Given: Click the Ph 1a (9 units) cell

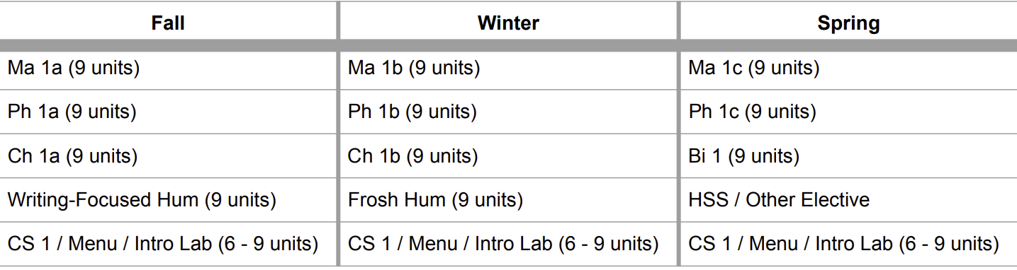Looking at the screenshot, I should click(x=168, y=112).
